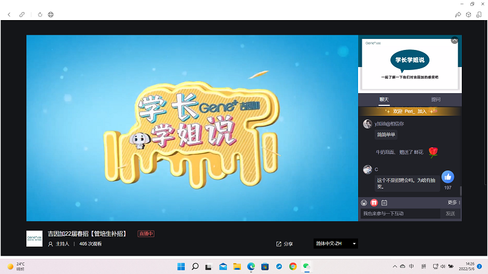
Task: Expand the 更多 options menu
Action: [x=453, y=202]
